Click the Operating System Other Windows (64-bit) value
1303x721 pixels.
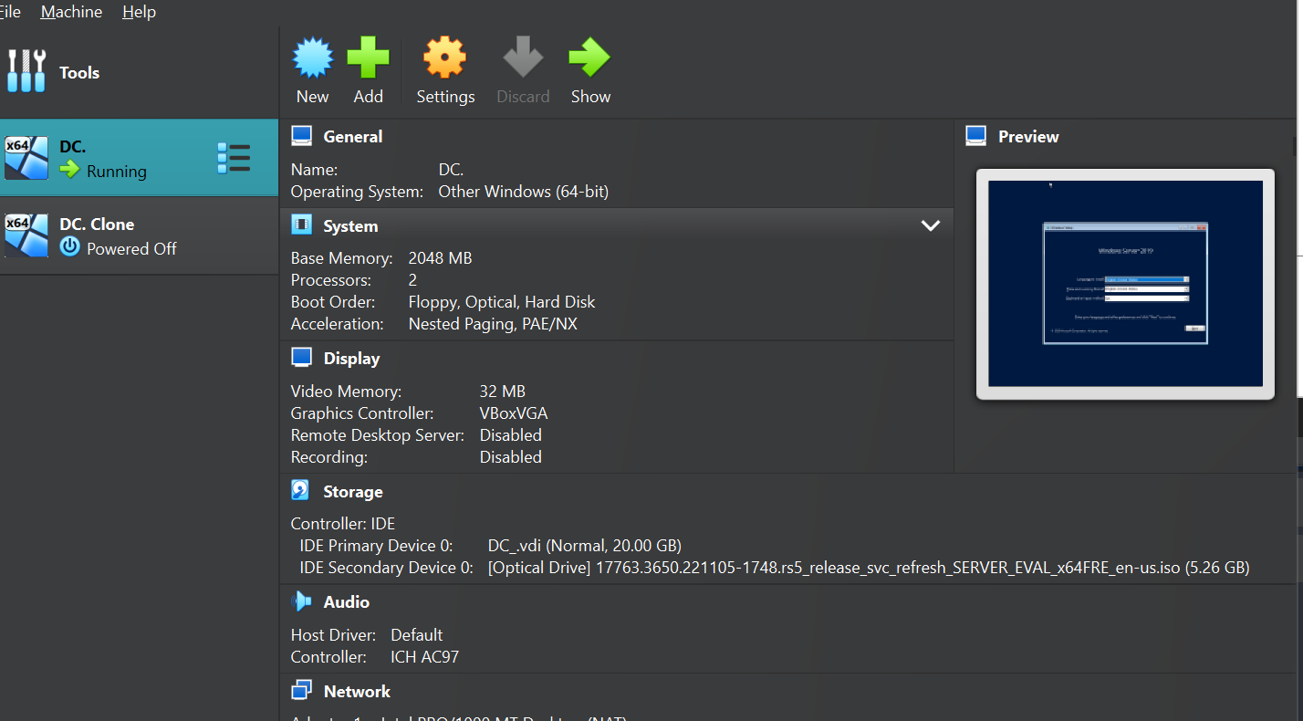pos(523,192)
